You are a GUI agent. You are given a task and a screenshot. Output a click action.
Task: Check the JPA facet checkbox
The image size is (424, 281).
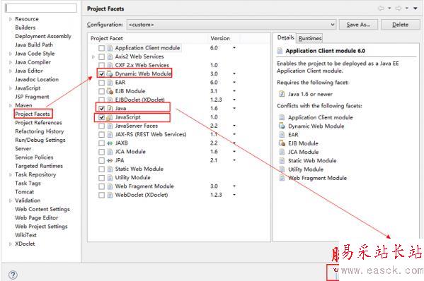click(101, 160)
